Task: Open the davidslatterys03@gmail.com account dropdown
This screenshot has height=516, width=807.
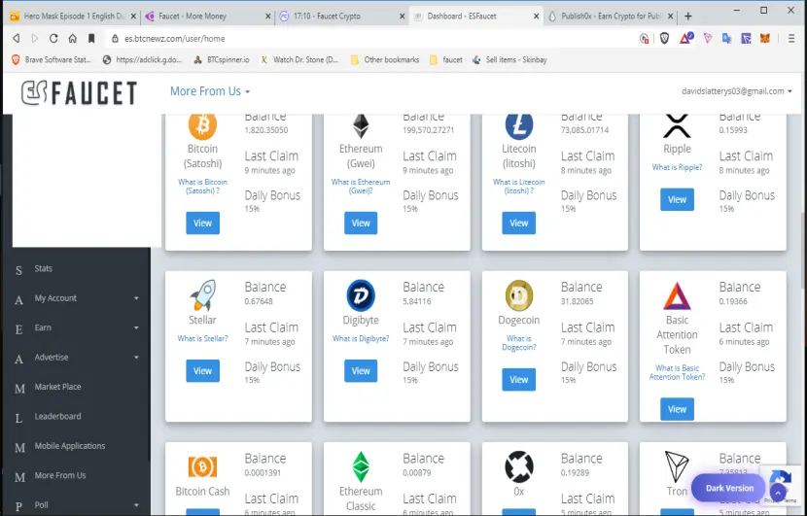Action: click(736, 91)
